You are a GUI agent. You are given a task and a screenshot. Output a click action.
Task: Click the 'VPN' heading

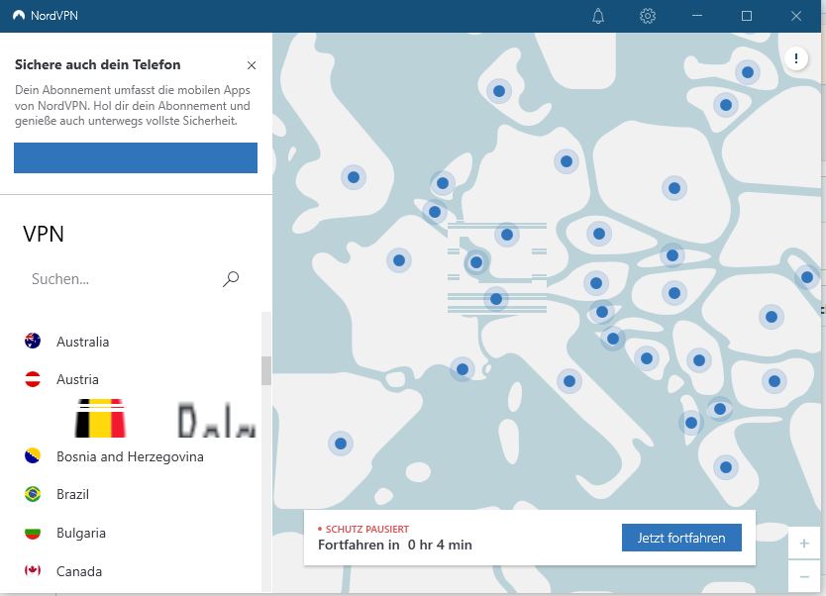click(x=44, y=235)
